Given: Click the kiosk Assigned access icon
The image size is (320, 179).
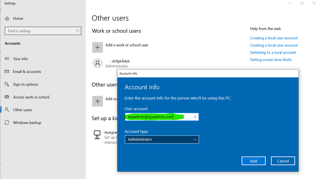Looking at the screenshot, I should 97,135.
